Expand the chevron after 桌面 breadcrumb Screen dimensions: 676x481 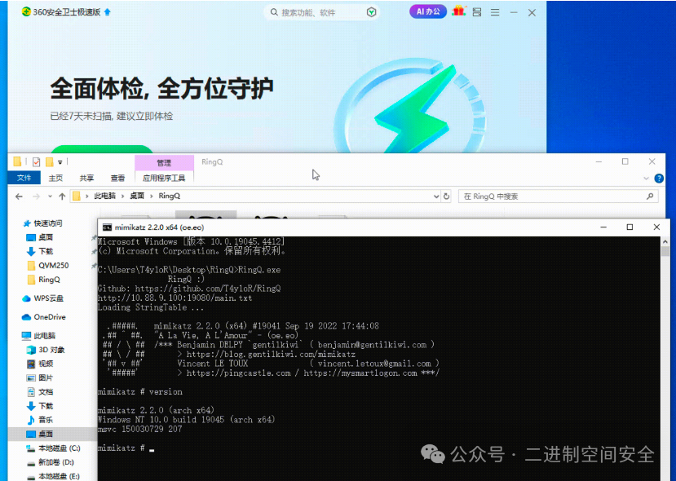pyautogui.click(x=152, y=196)
